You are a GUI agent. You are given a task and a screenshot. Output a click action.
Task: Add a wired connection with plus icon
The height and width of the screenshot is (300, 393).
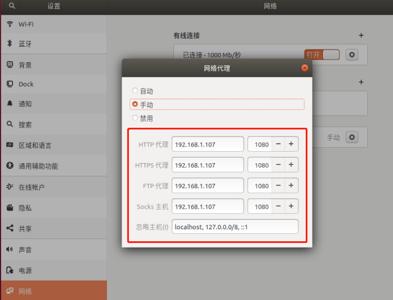click(x=361, y=35)
